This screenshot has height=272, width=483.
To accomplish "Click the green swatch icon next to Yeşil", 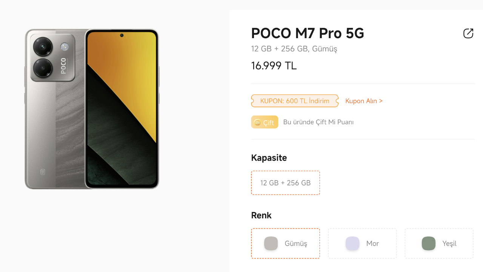I will tap(429, 244).
